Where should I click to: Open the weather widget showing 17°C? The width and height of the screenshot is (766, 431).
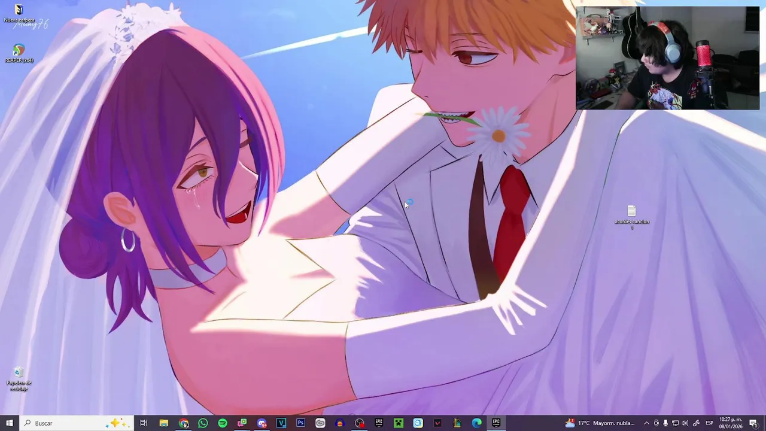pyautogui.click(x=600, y=423)
